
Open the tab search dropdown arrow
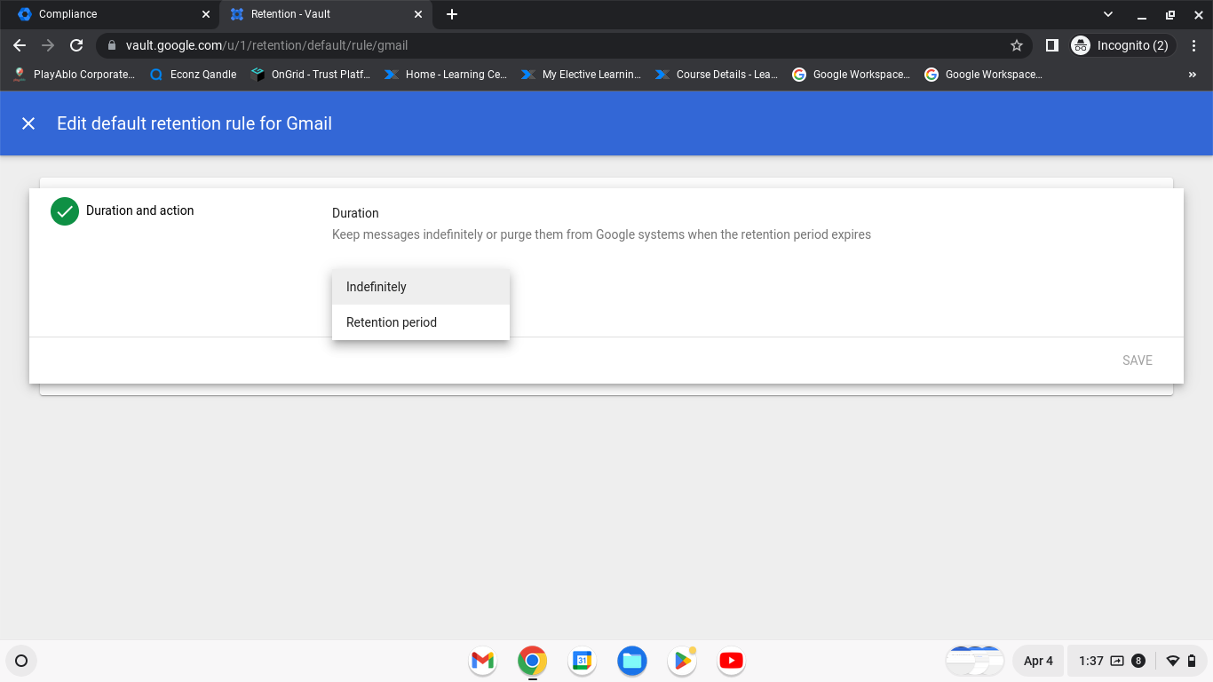[x=1107, y=14]
